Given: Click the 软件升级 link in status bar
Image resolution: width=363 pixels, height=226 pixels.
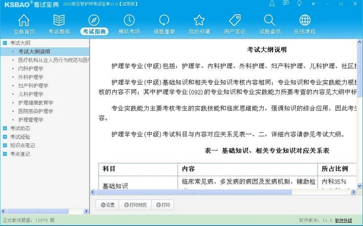Looking at the screenshot, I should [344, 221].
